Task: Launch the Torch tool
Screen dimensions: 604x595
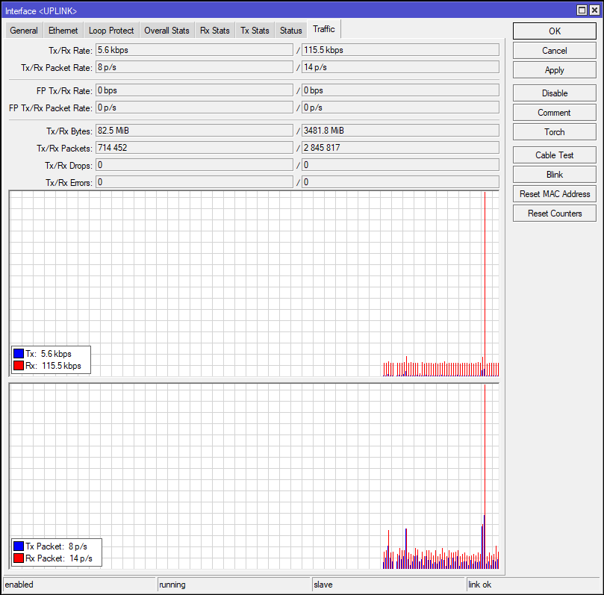Action: click(x=554, y=132)
